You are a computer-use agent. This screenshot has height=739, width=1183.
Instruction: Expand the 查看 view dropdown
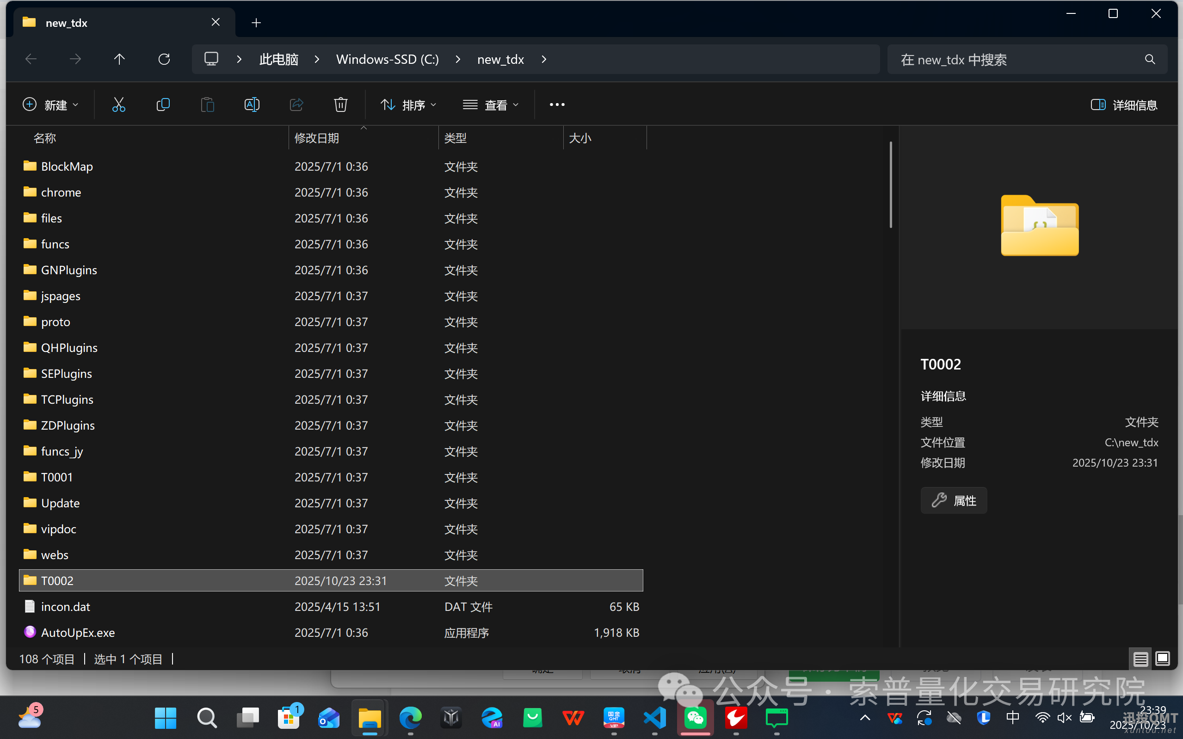click(x=491, y=105)
